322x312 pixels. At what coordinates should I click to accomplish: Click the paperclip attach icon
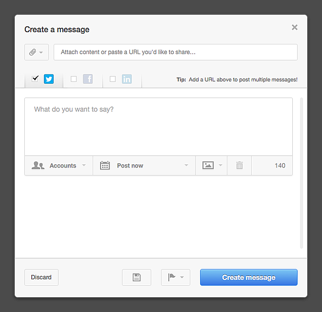point(33,52)
